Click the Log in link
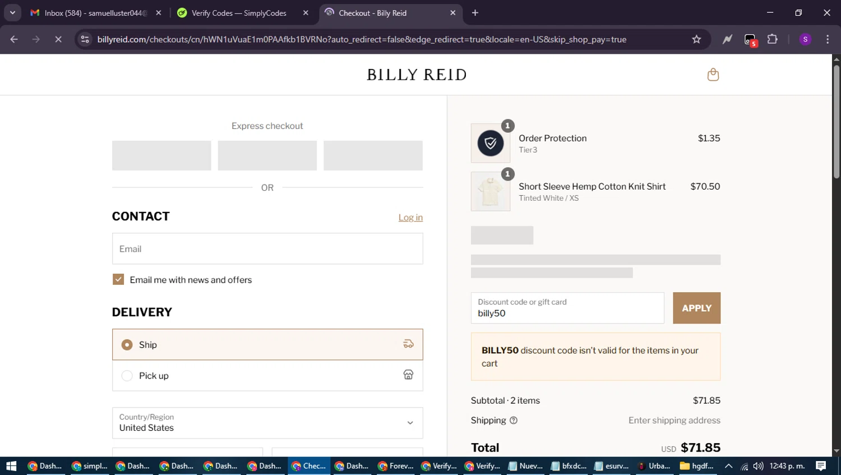 (x=410, y=218)
